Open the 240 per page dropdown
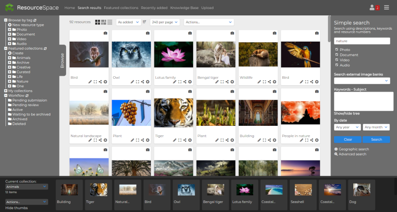Image resolution: width=397 pixels, height=212 pixels. (165, 22)
